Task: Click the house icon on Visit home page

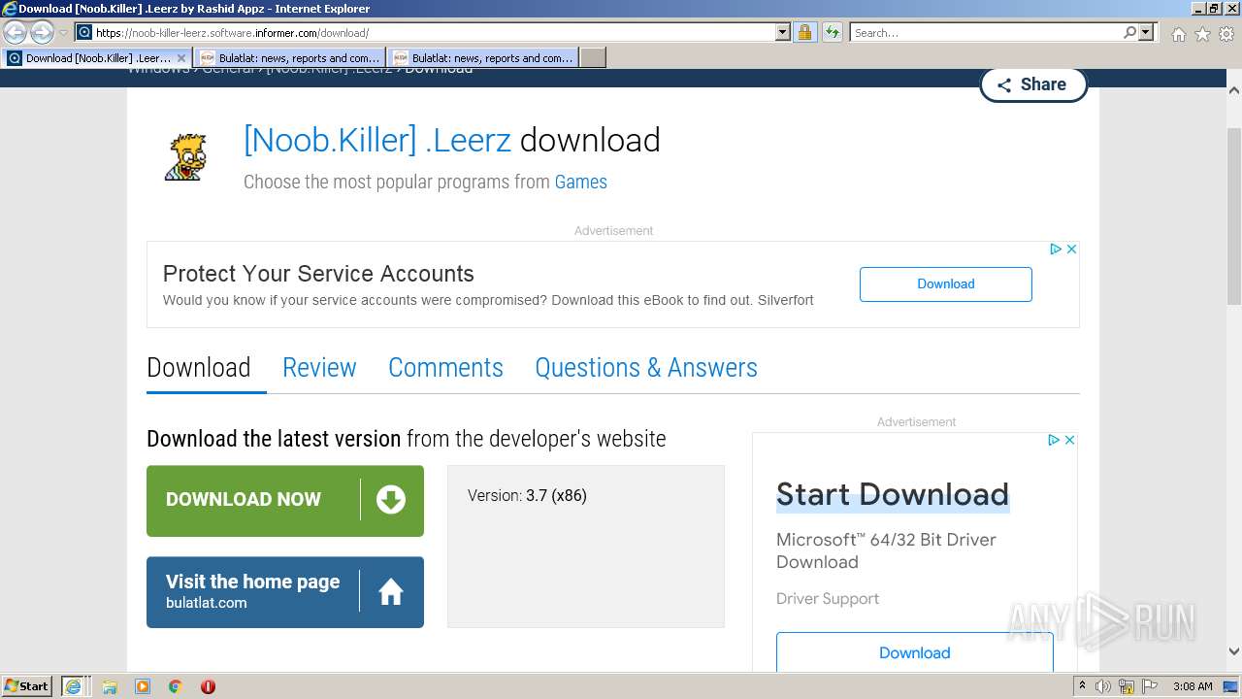Action: click(x=391, y=591)
